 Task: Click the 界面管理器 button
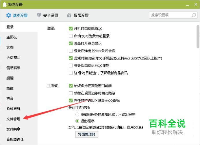[87, 134]
